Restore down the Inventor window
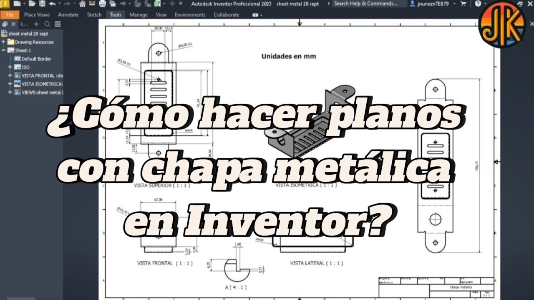 click(x=519, y=4)
